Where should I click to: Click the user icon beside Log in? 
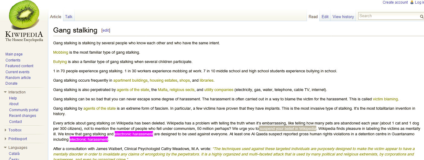tap(412, 2)
